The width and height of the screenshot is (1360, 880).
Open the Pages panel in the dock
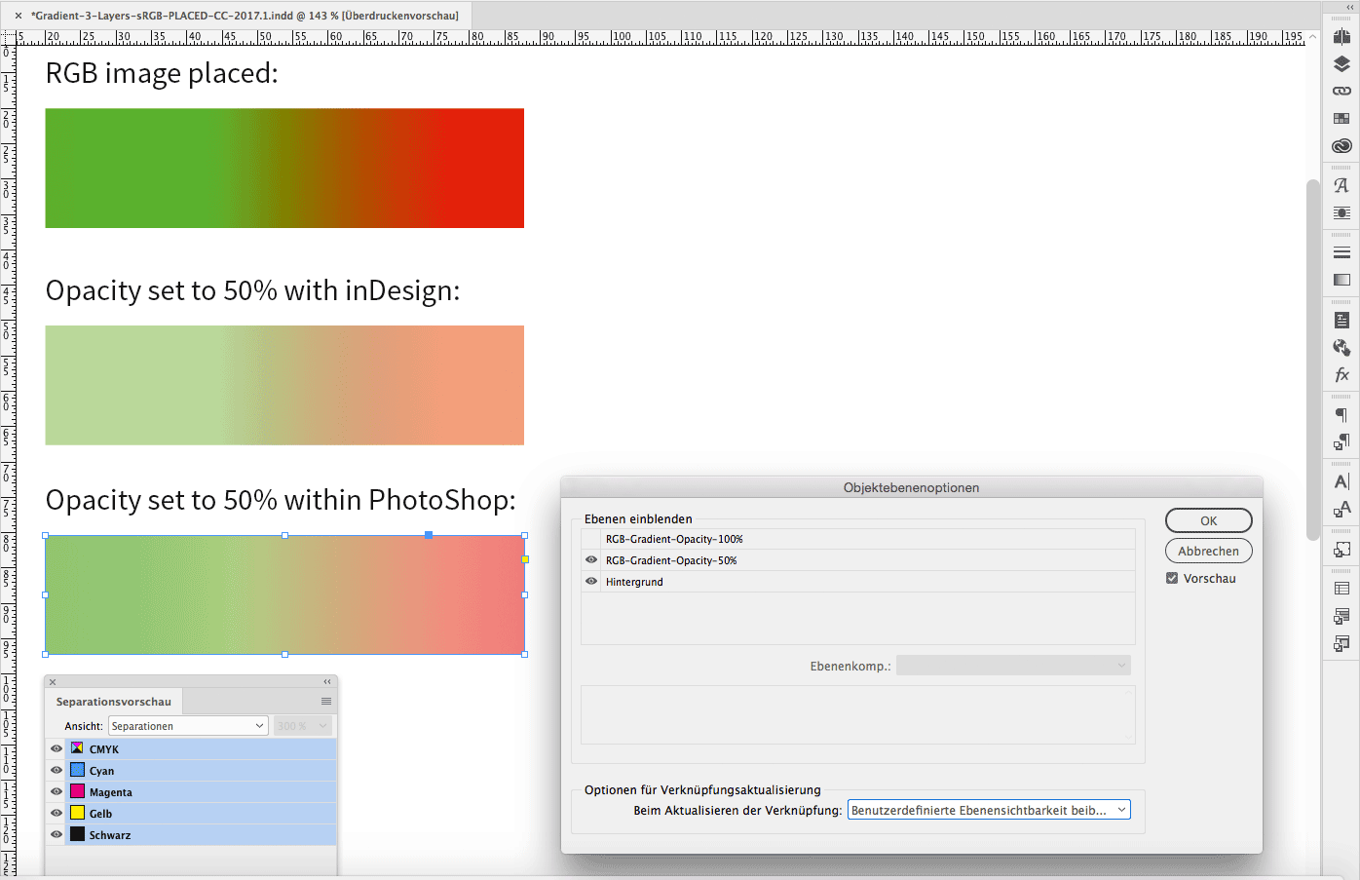pyautogui.click(x=1341, y=37)
